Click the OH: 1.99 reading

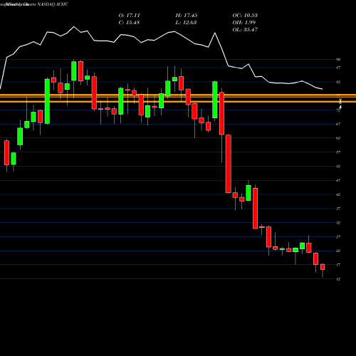244,23
